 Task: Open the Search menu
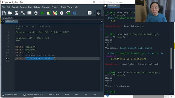coord(15,7)
